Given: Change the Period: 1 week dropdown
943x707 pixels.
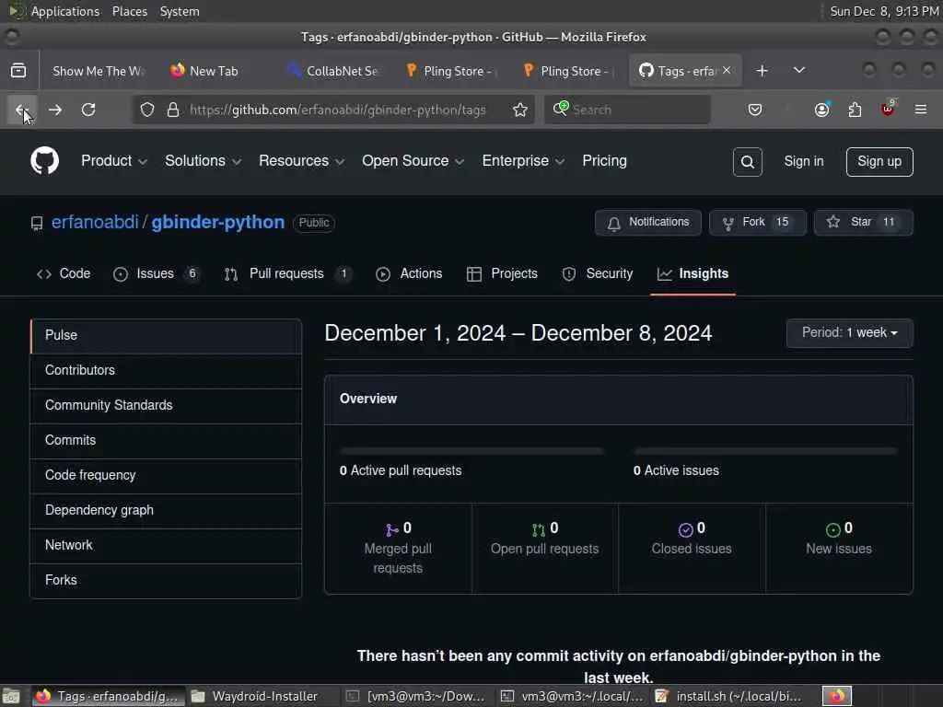Looking at the screenshot, I should (x=849, y=333).
